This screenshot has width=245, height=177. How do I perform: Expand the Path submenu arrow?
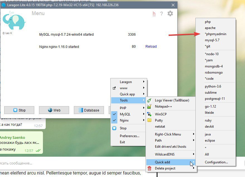[194, 140]
